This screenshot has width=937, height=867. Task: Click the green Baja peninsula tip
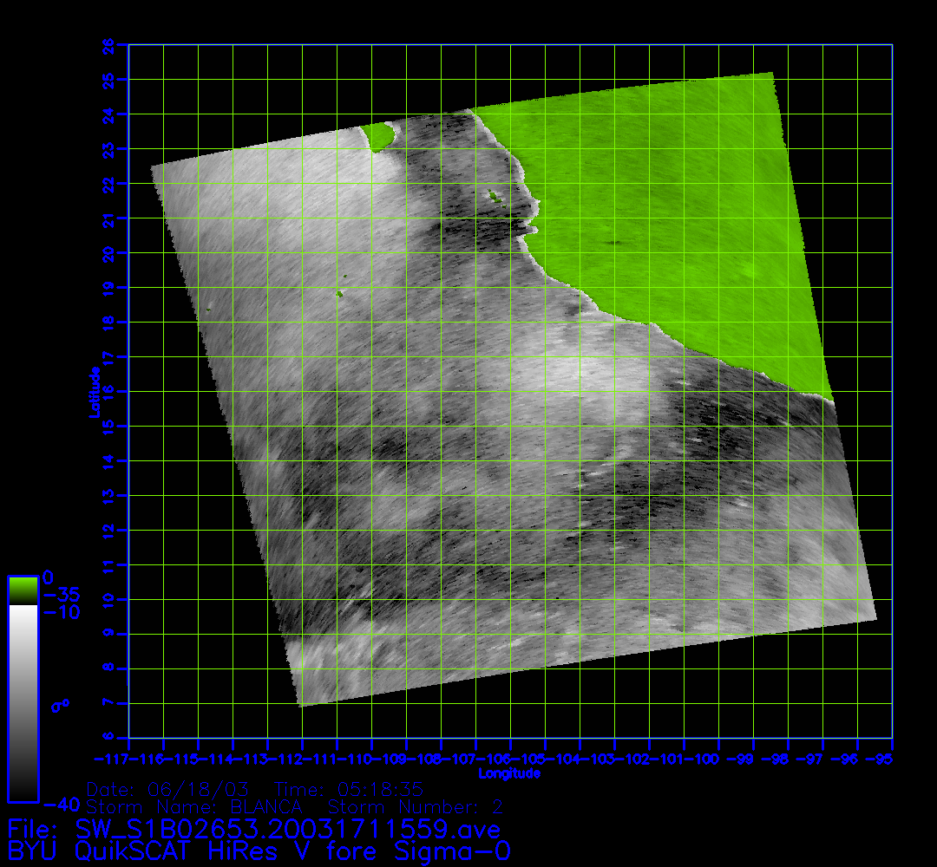click(378, 136)
